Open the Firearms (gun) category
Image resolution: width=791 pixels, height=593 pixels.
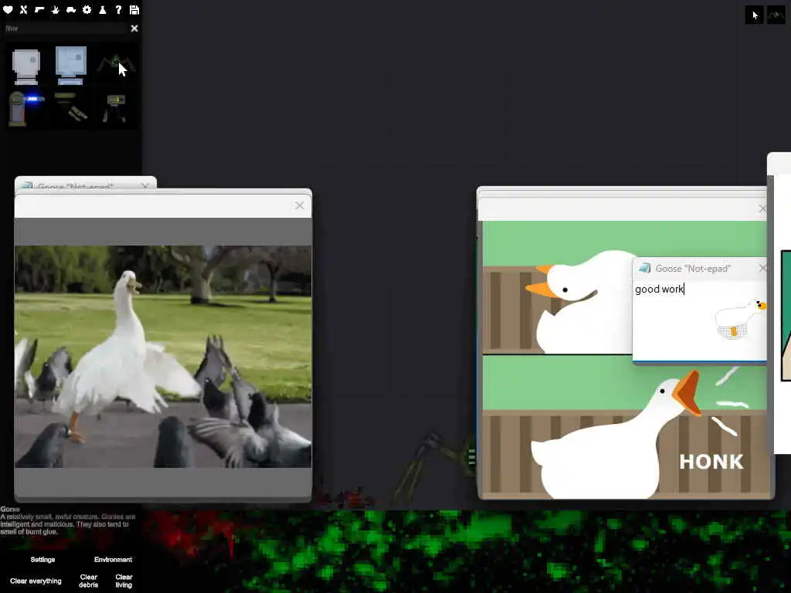click(39, 9)
